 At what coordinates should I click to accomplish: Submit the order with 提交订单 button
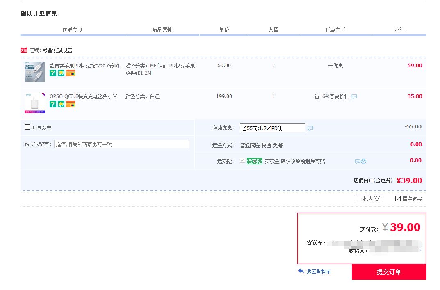point(389,272)
